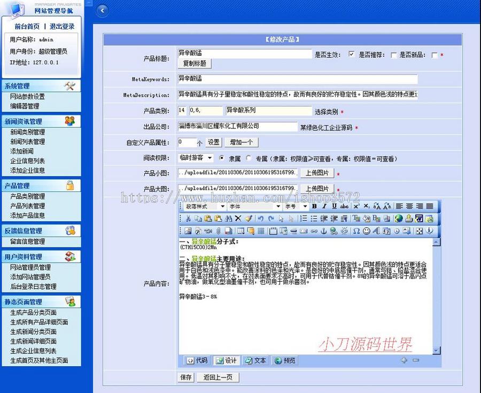481x393 pixels.
Task: Click the 前台首页 link
Action: tap(27, 26)
